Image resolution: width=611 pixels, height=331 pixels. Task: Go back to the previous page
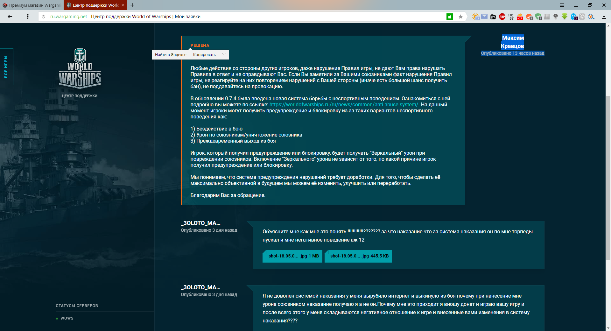coord(10,17)
